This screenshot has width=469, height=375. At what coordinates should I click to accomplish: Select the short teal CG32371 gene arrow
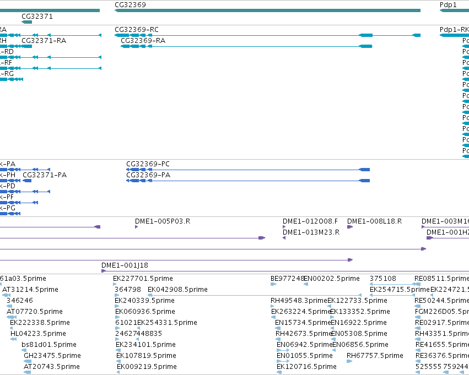[x=26, y=22]
